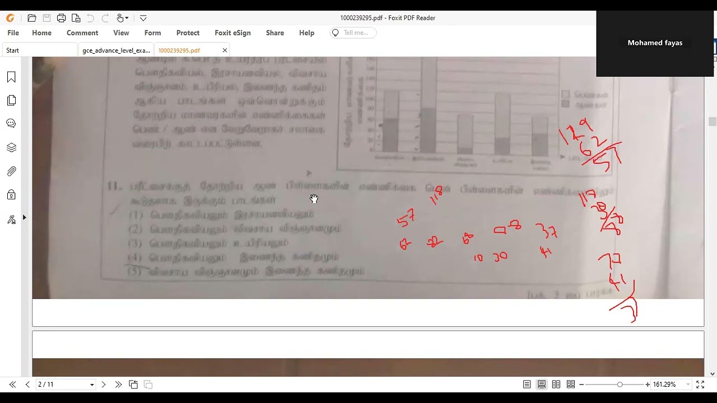This screenshot has width=717, height=403.
Task: Go to the previous page
Action: [x=27, y=385]
